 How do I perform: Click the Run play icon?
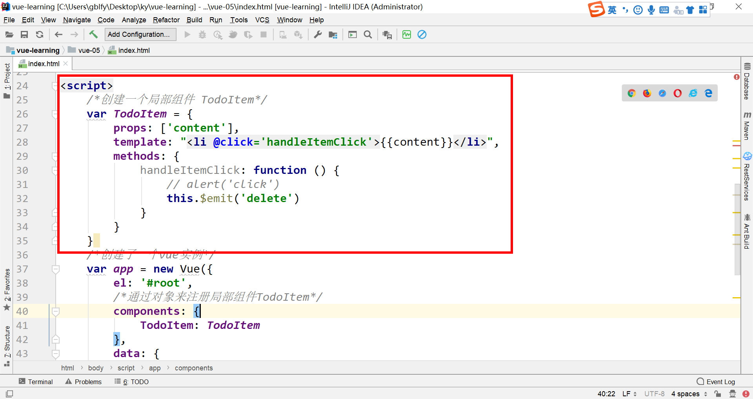tap(187, 35)
